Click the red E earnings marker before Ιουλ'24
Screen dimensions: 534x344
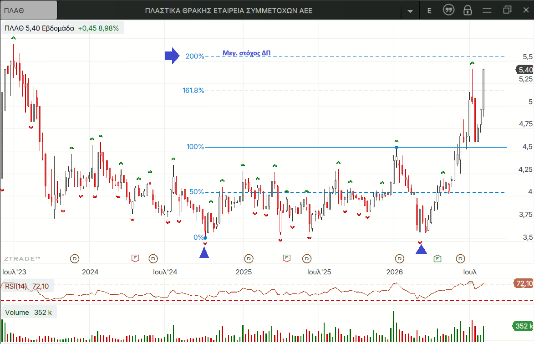[x=135, y=258]
